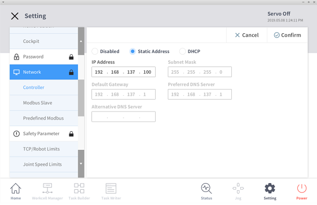Click the sidebar scroll up arrow
This screenshot has width=317, height=205.
(81, 41)
